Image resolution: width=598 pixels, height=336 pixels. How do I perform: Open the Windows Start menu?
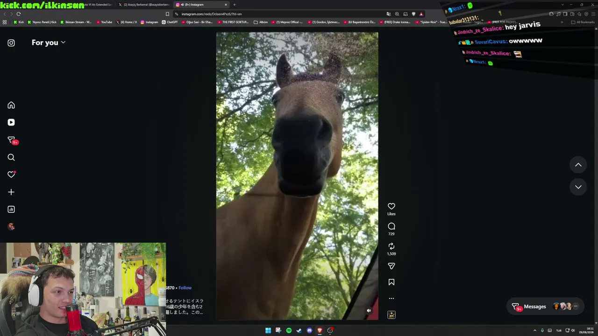click(268, 330)
